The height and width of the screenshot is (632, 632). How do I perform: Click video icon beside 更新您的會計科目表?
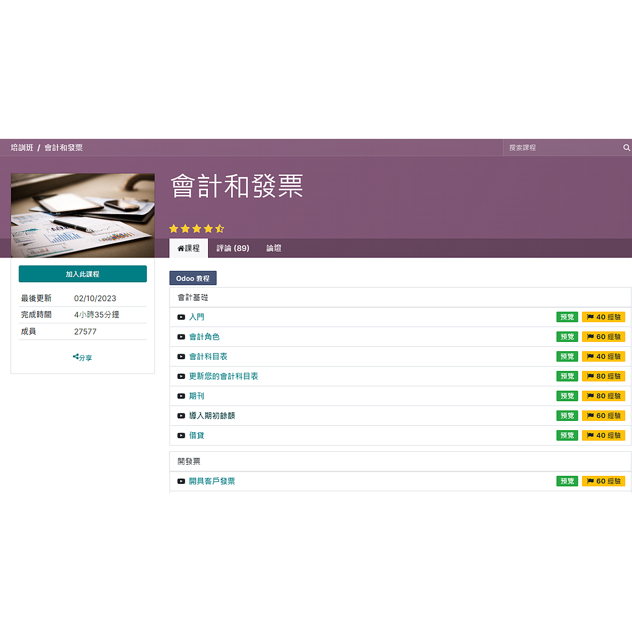[x=181, y=376]
